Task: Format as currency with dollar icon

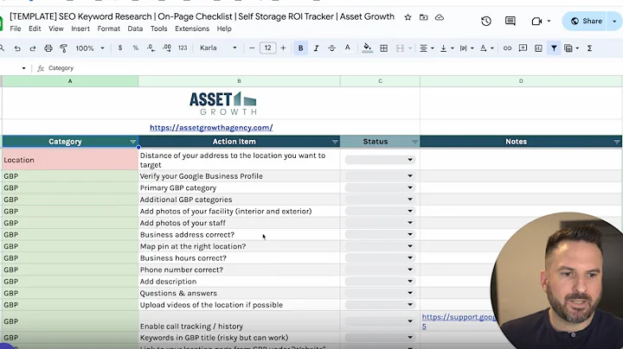Action: tap(120, 48)
